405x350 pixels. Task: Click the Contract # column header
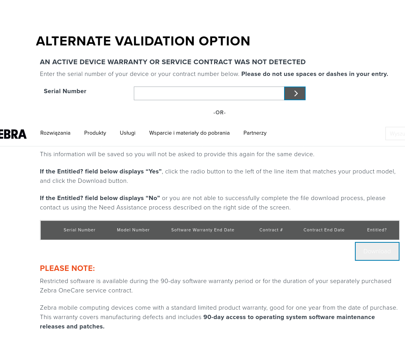(271, 230)
